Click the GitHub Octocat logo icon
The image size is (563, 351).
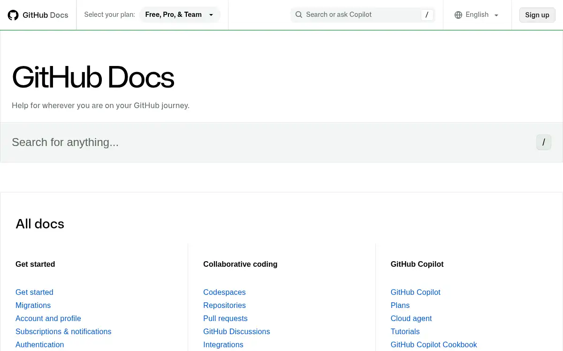(x=13, y=15)
